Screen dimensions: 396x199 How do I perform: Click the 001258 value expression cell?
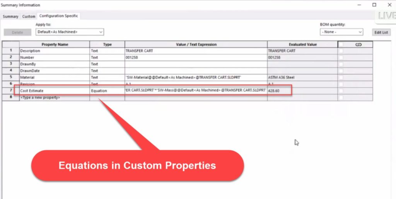[x=196, y=57]
